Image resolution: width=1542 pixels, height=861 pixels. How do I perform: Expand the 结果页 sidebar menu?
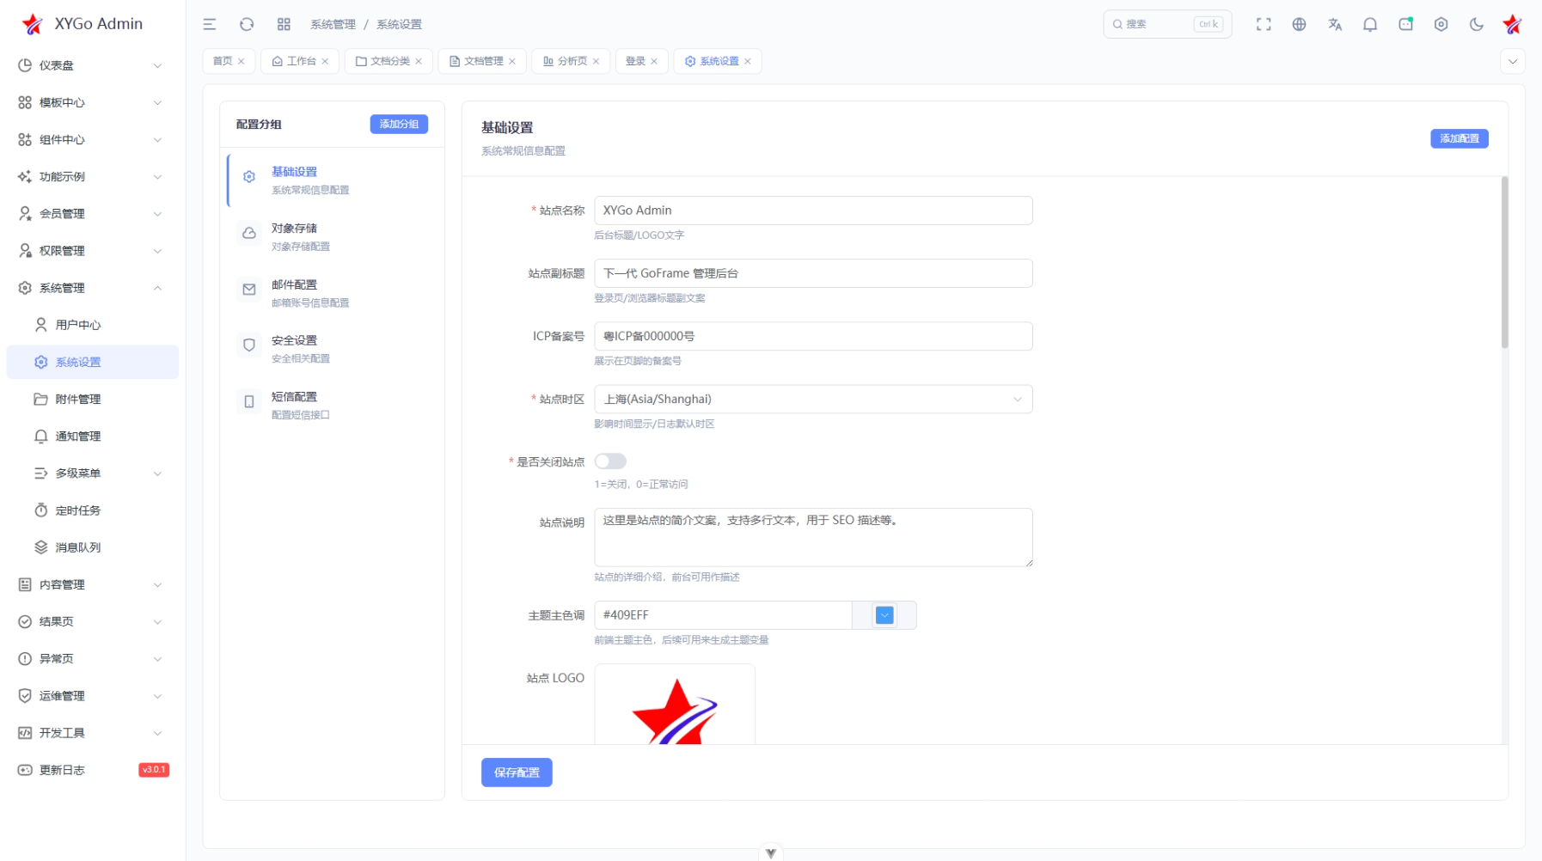(92, 621)
